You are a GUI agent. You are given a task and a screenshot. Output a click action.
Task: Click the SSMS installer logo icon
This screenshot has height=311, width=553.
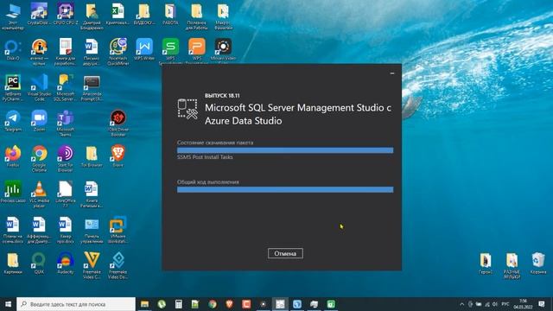pos(188,109)
